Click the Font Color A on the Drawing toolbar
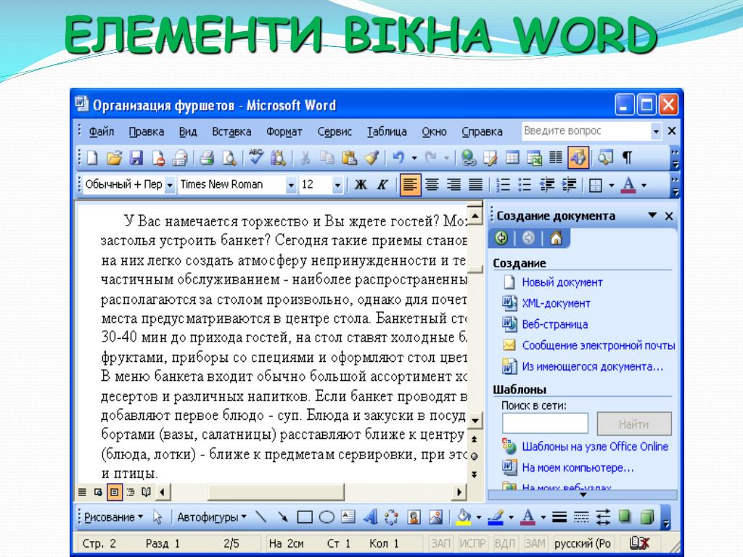Screen dimensions: 743x557 tap(528, 516)
